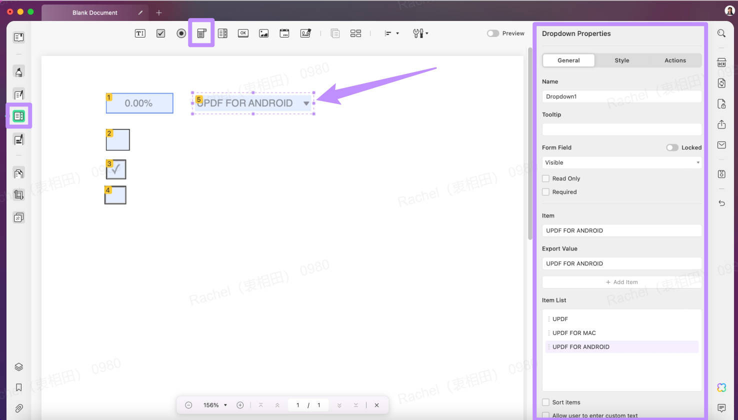This screenshot has width=738, height=420.
Task: Select the List Box tool
Action: pyautogui.click(x=222, y=33)
